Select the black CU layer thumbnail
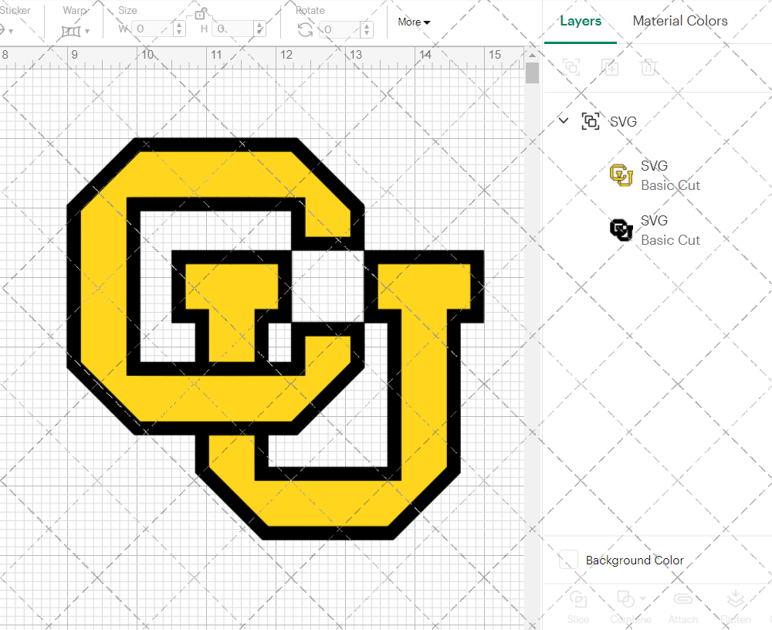Viewport: 772px width, 630px height. (621, 230)
